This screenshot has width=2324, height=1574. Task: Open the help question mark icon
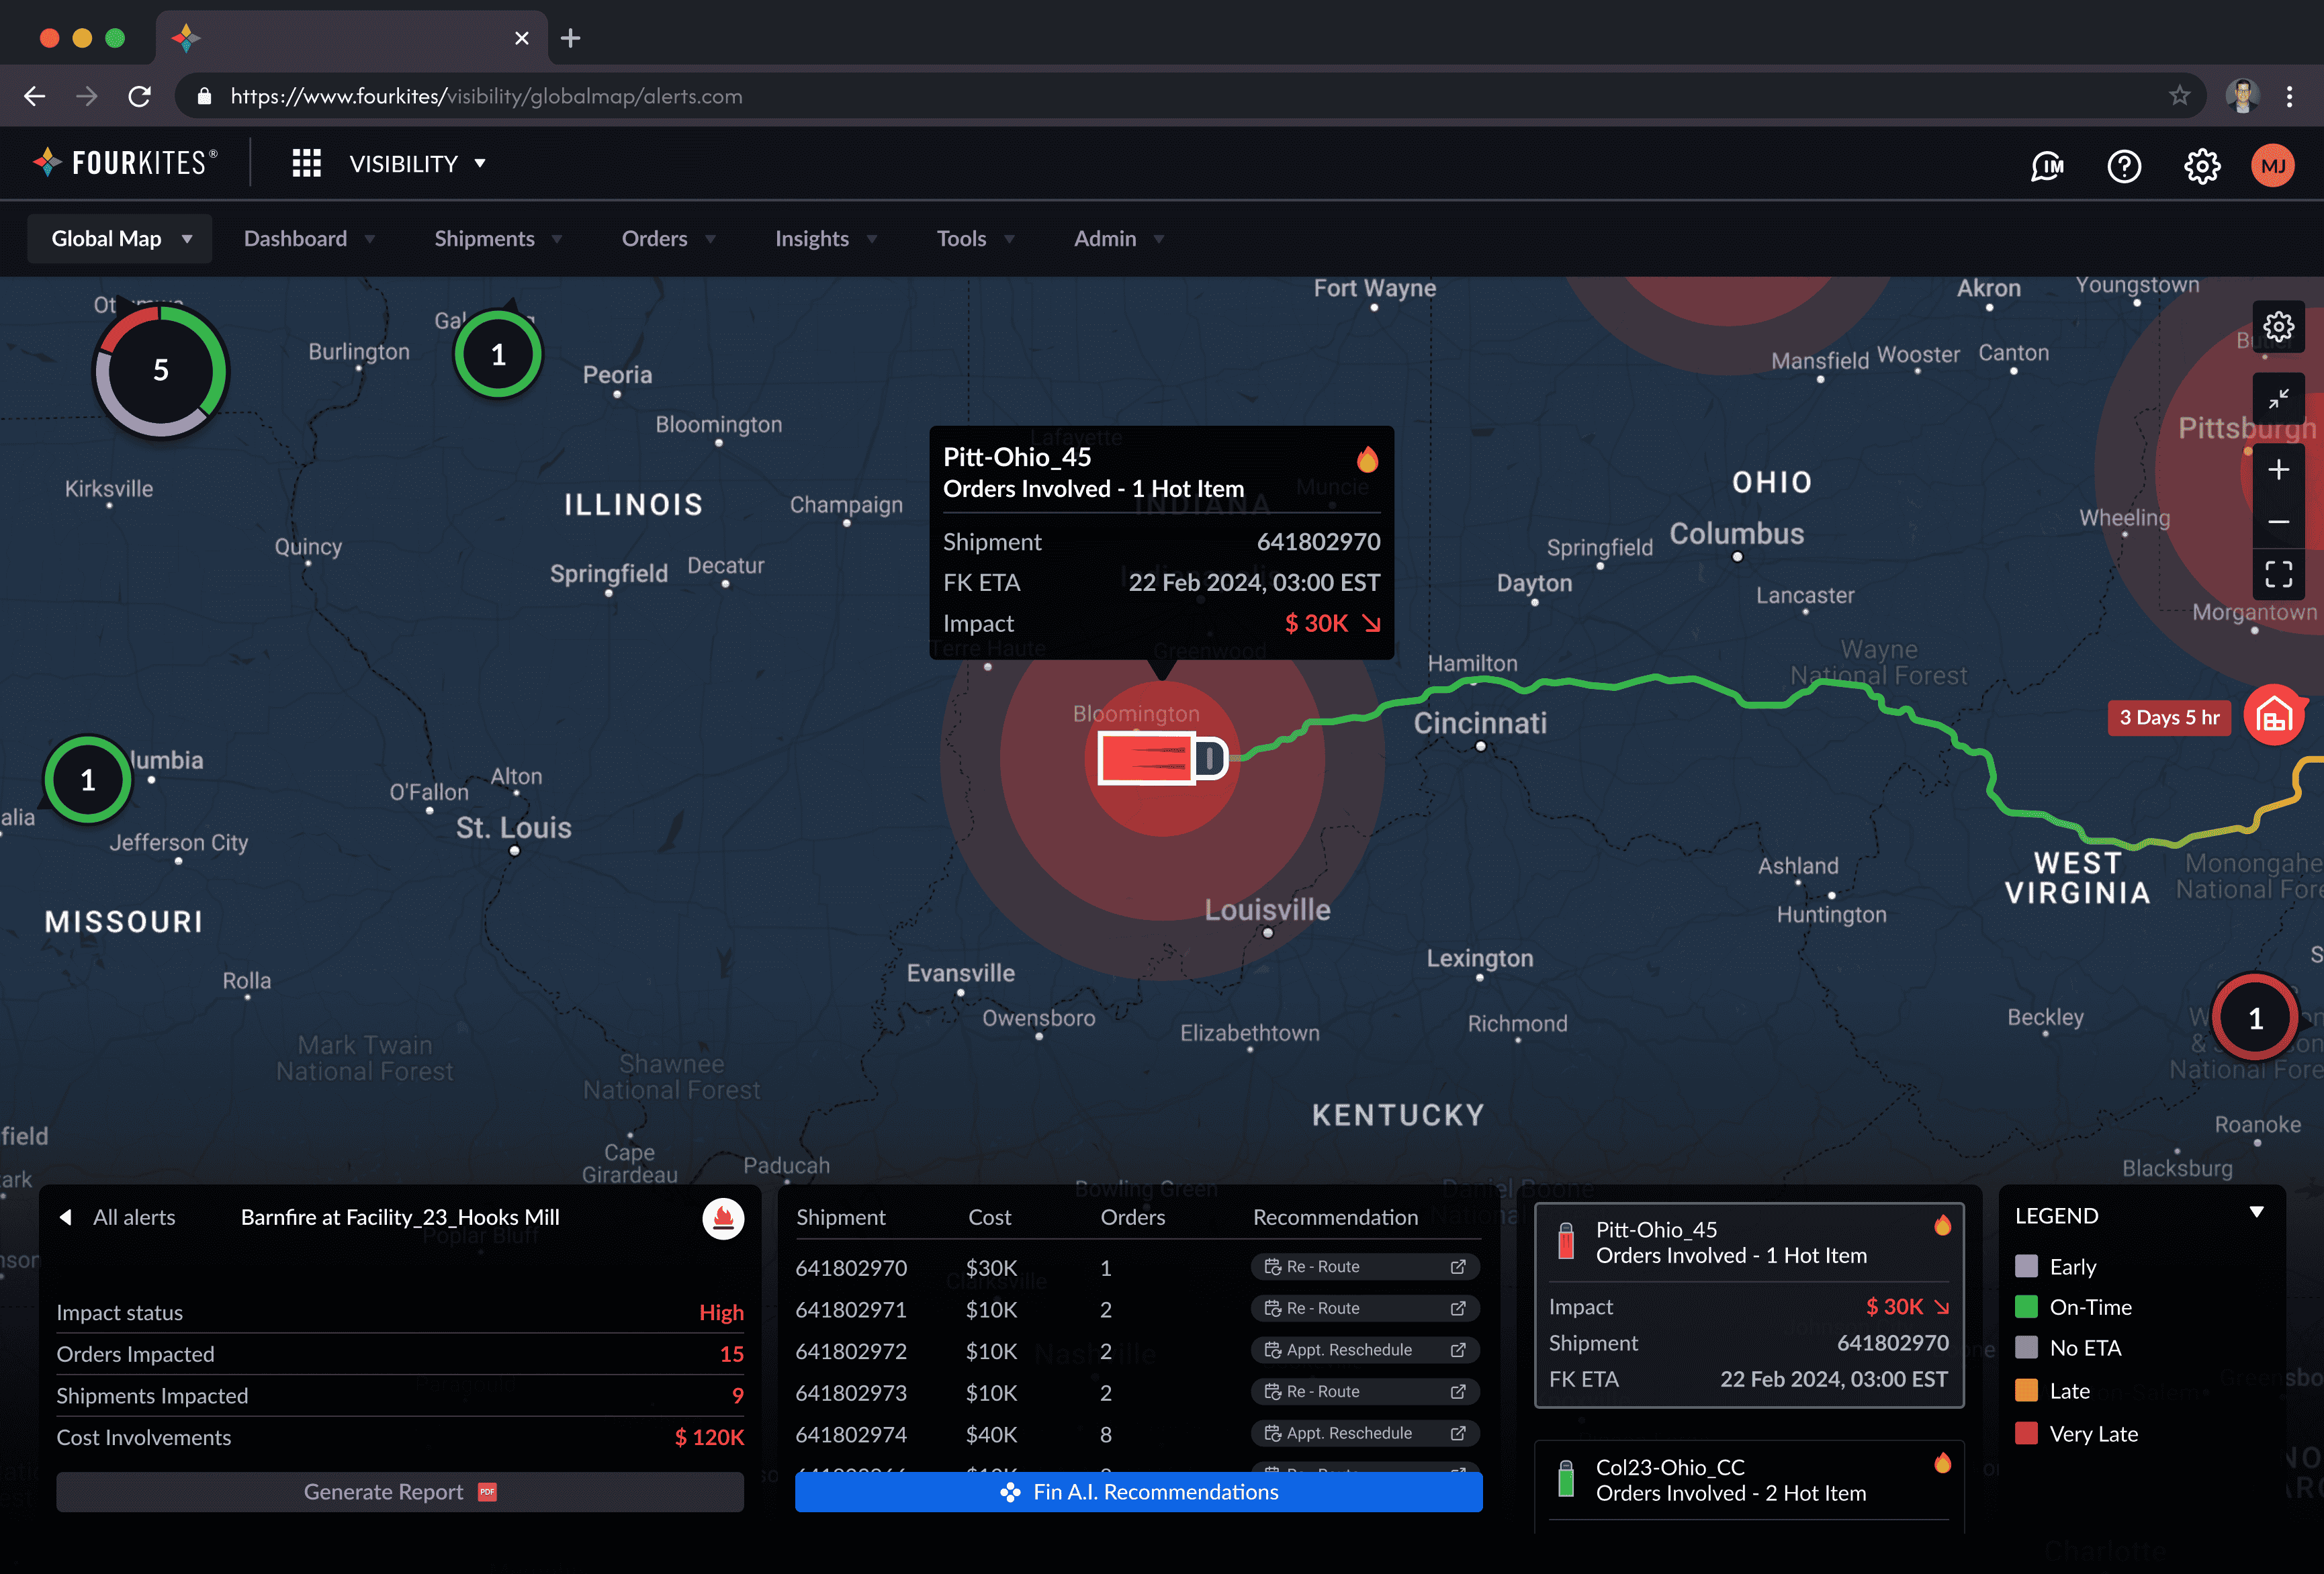2124,165
